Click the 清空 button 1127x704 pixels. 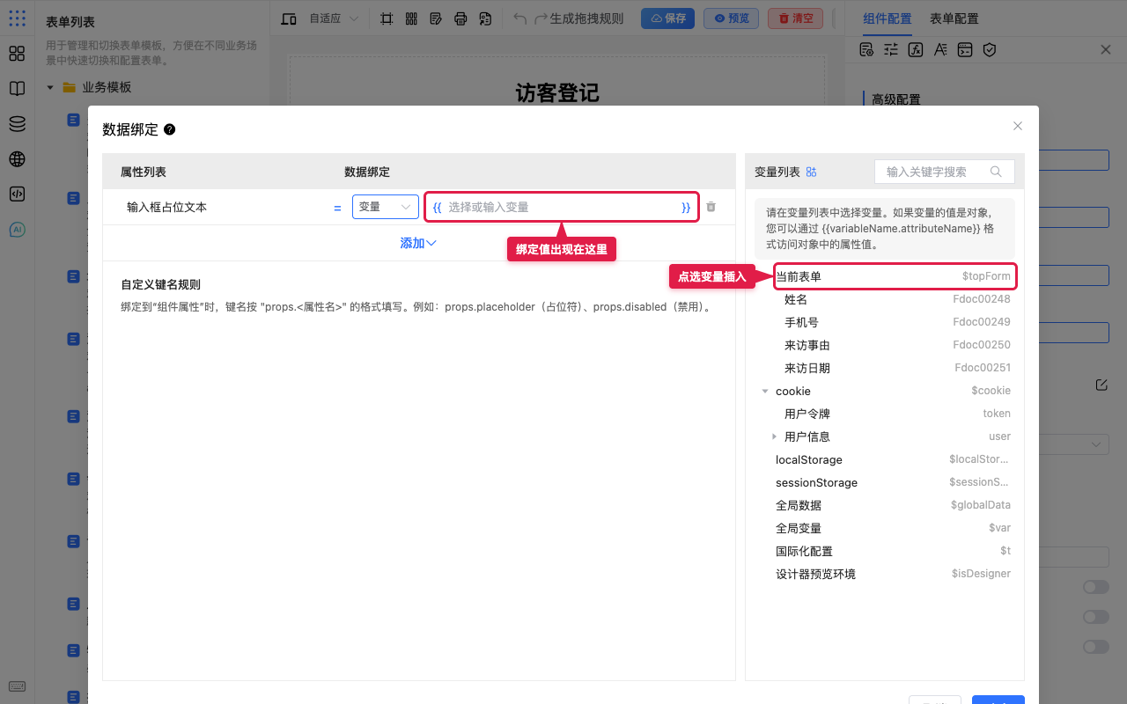[x=795, y=18]
